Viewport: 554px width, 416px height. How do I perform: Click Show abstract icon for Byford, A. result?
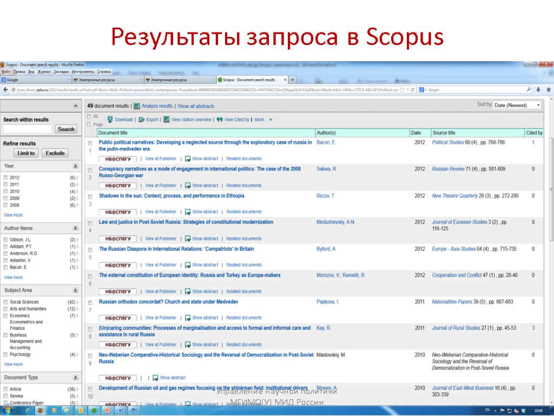coord(188,265)
